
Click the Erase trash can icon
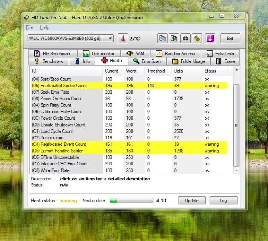tap(219, 61)
